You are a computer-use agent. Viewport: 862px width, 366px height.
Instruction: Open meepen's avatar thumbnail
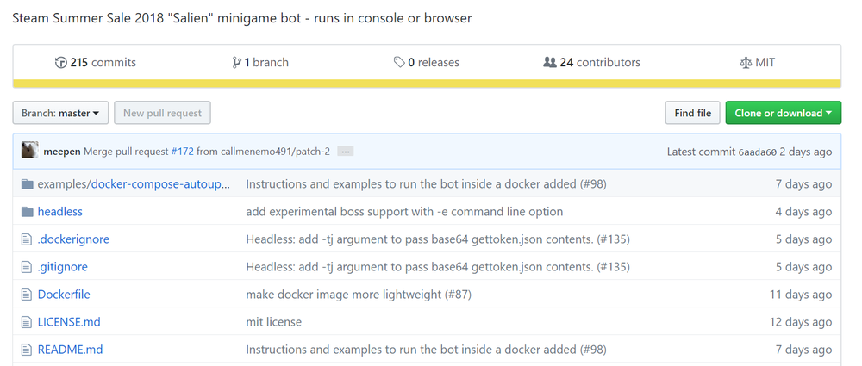(x=29, y=150)
